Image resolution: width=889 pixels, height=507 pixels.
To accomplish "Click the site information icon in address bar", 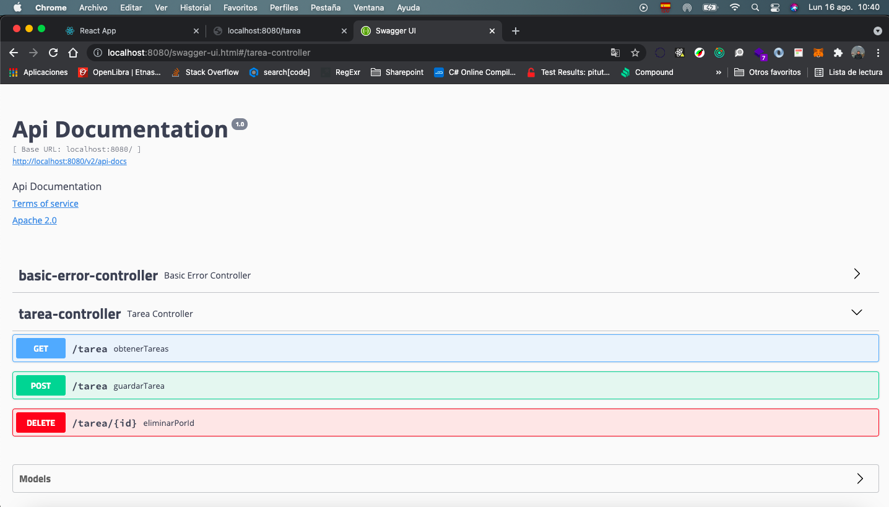I will [98, 53].
